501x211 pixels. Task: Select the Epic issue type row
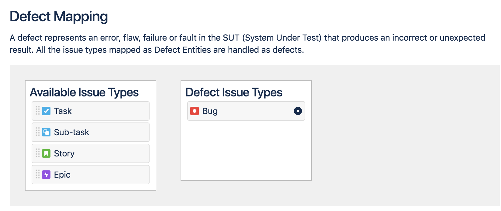click(91, 175)
